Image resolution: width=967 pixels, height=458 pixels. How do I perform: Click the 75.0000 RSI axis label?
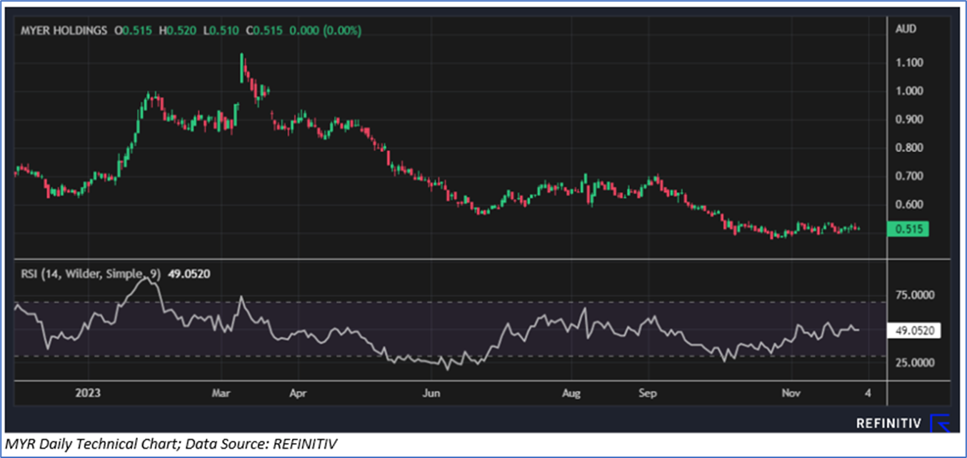(914, 295)
